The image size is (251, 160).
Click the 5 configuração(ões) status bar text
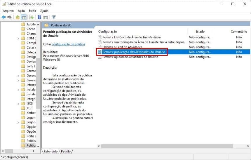tap(14, 157)
